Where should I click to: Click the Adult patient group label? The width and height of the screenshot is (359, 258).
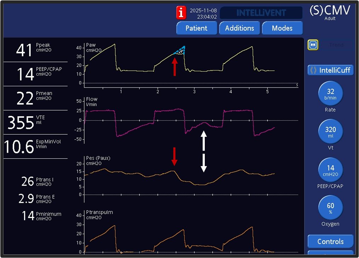point(330,18)
